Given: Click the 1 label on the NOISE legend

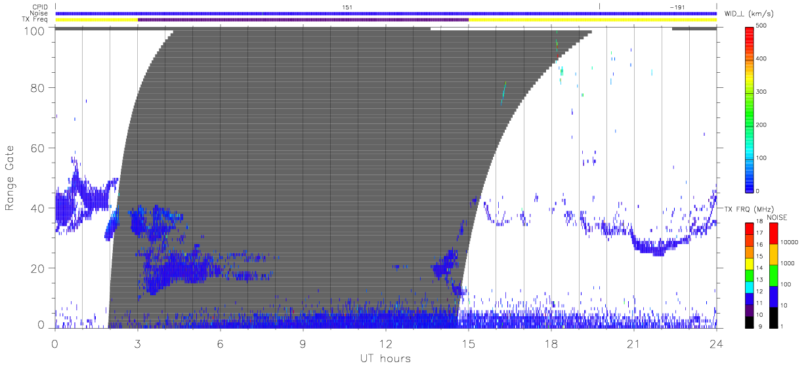Looking at the screenshot, I should (x=782, y=326).
